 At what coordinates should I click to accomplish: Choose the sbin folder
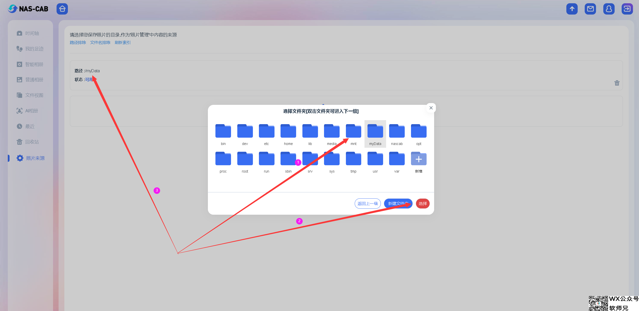click(x=288, y=162)
